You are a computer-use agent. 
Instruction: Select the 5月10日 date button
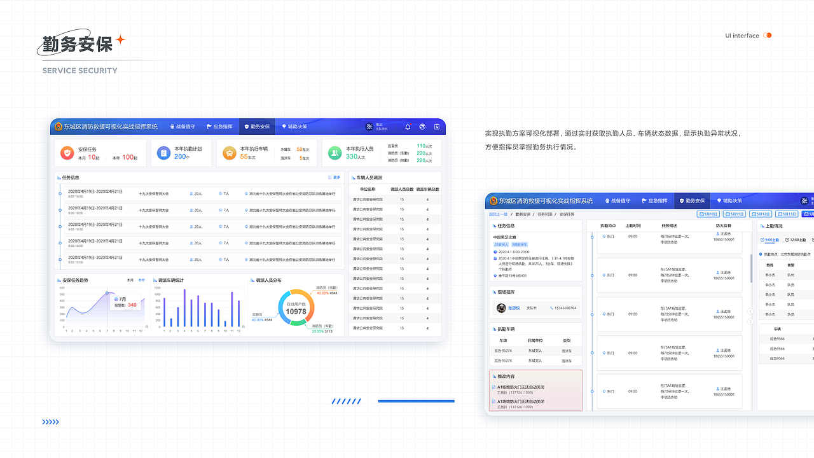click(x=708, y=214)
